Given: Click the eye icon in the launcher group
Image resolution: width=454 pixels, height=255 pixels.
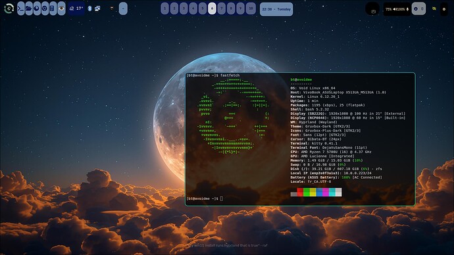Looking at the screenshot, I should point(61,9).
